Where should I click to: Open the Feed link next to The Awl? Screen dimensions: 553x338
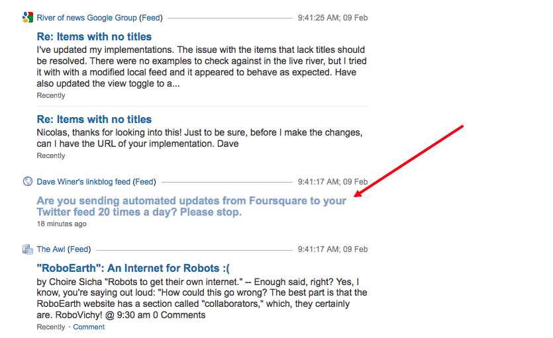pos(79,249)
